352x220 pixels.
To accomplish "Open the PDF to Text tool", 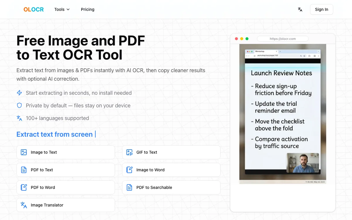I will pos(66,170).
